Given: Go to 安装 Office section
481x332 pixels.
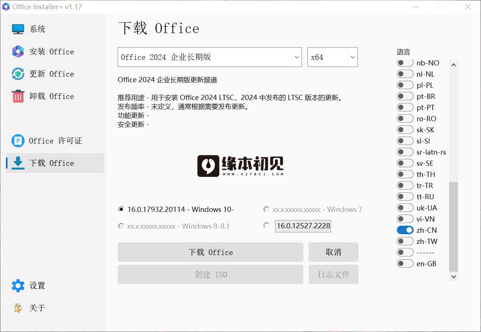Looking at the screenshot, I should 55,51.
